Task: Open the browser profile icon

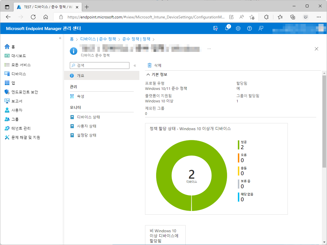Action: (x=306, y=17)
